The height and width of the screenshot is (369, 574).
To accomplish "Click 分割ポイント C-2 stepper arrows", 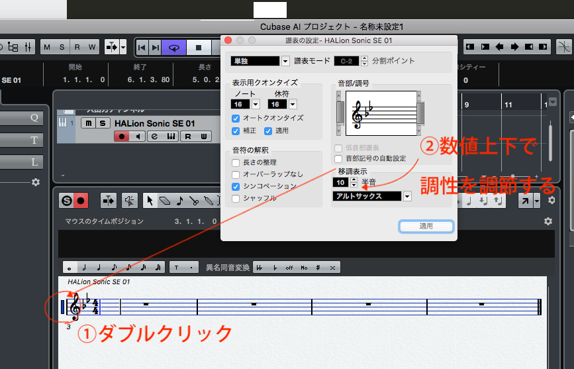I will (x=364, y=61).
